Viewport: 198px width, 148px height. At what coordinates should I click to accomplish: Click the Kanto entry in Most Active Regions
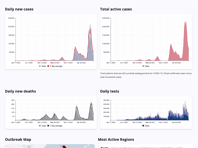coord(105,147)
